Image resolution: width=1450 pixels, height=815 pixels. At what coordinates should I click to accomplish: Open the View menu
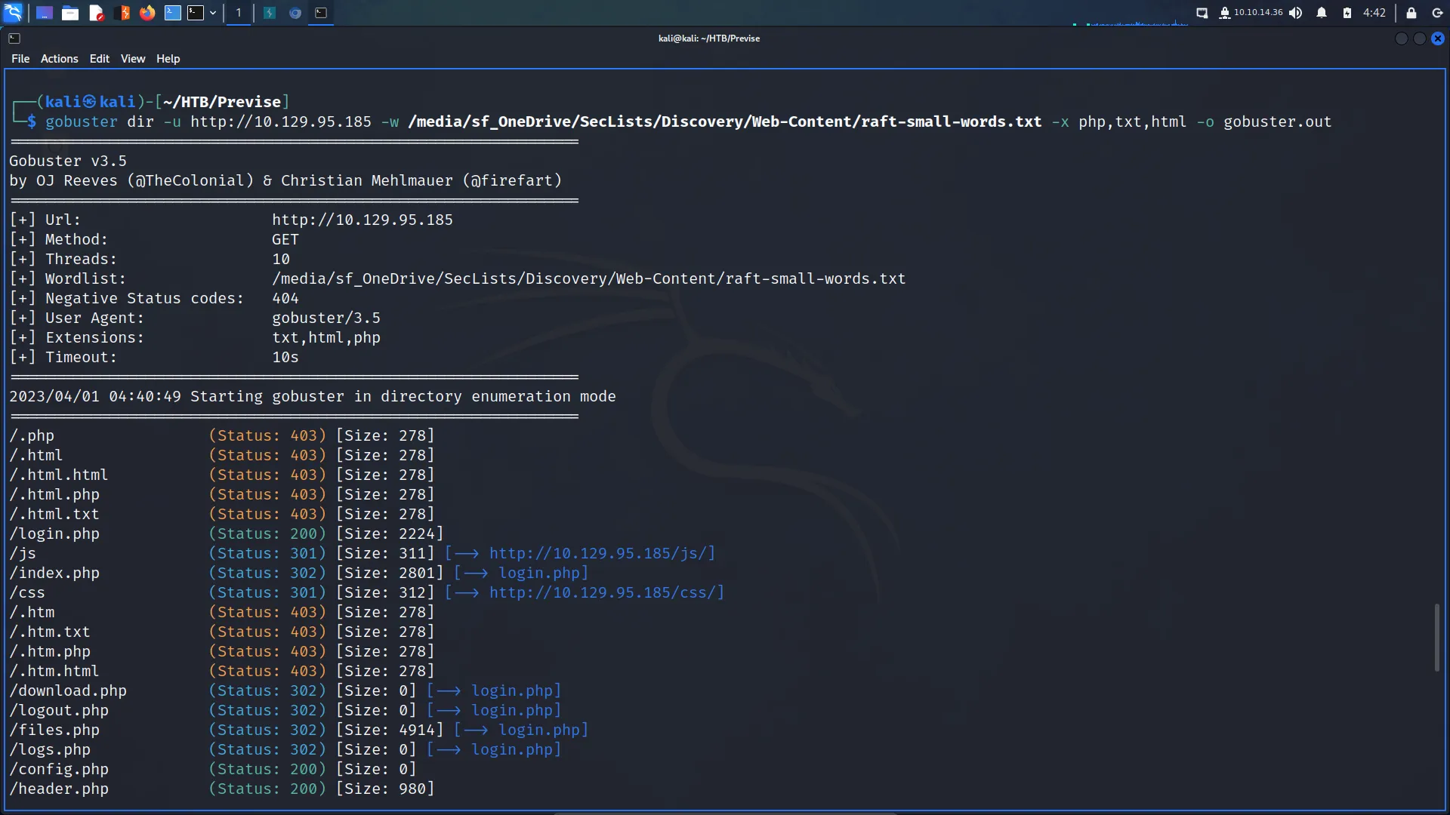click(x=133, y=59)
